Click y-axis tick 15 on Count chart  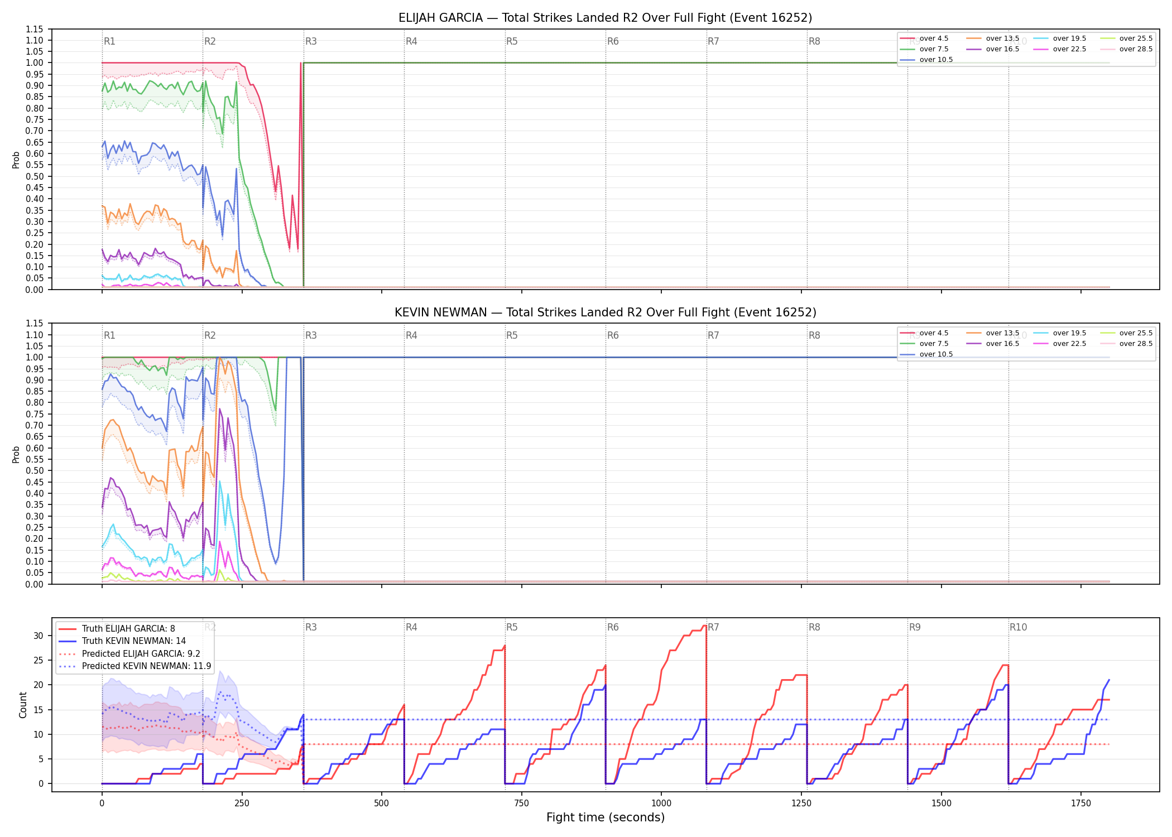[39, 710]
